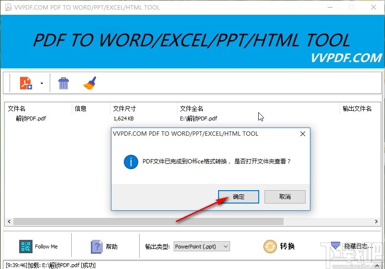Open the Add PDF dropdown arrow
The height and width of the screenshot is (269, 385).
pos(42,83)
